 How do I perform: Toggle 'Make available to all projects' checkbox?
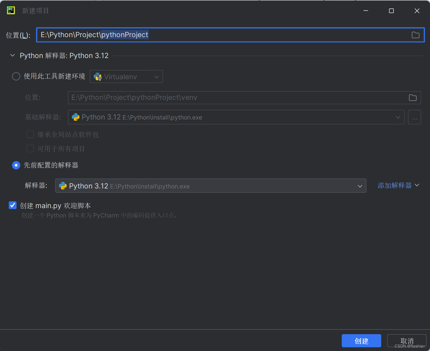30,149
